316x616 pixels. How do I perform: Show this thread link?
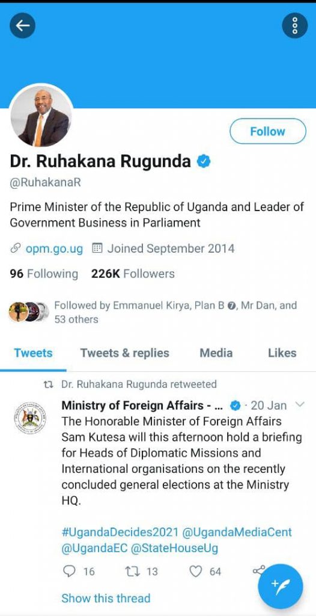[x=106, y=598]
